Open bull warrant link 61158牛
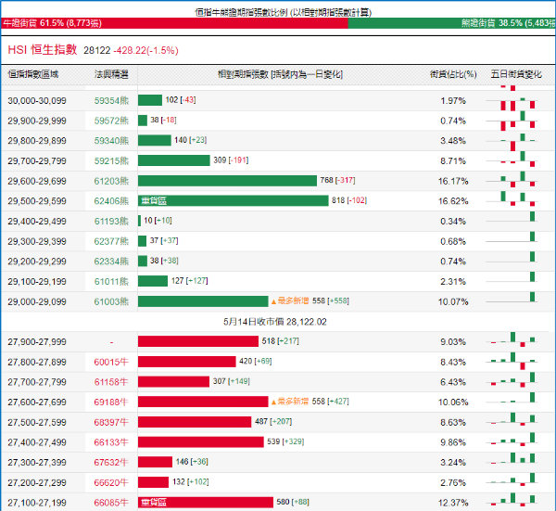This screenshot has width=556, height=511. [111, 382]
